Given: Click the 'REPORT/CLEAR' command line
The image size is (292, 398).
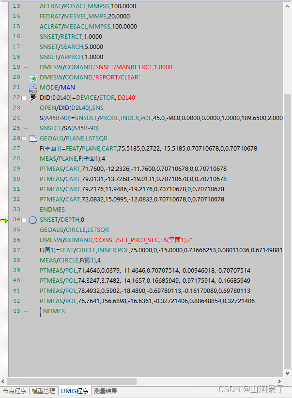Looking at the screenshot, I should [90, 77].
